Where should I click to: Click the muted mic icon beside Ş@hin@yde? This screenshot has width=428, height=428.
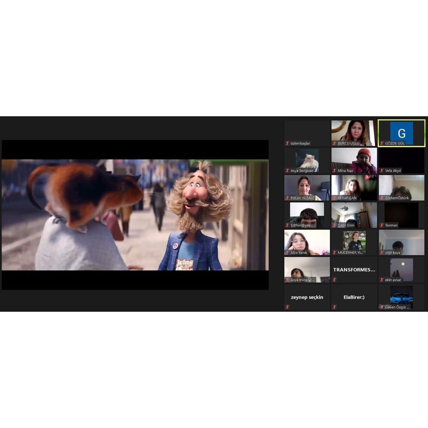287,225
